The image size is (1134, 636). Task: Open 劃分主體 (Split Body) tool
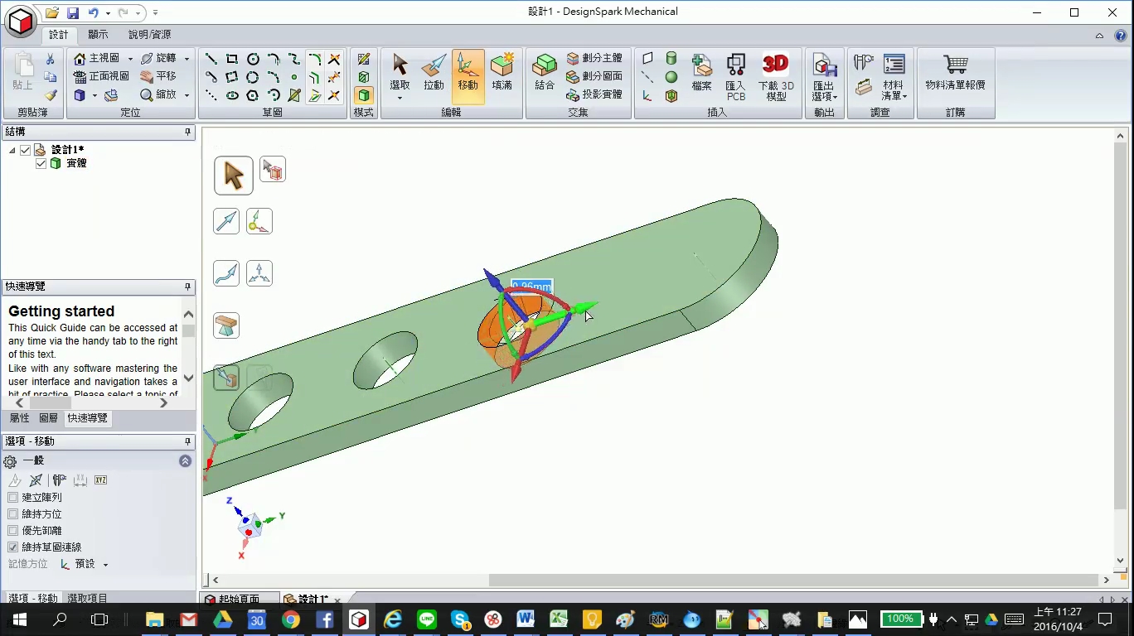(594, 59)
